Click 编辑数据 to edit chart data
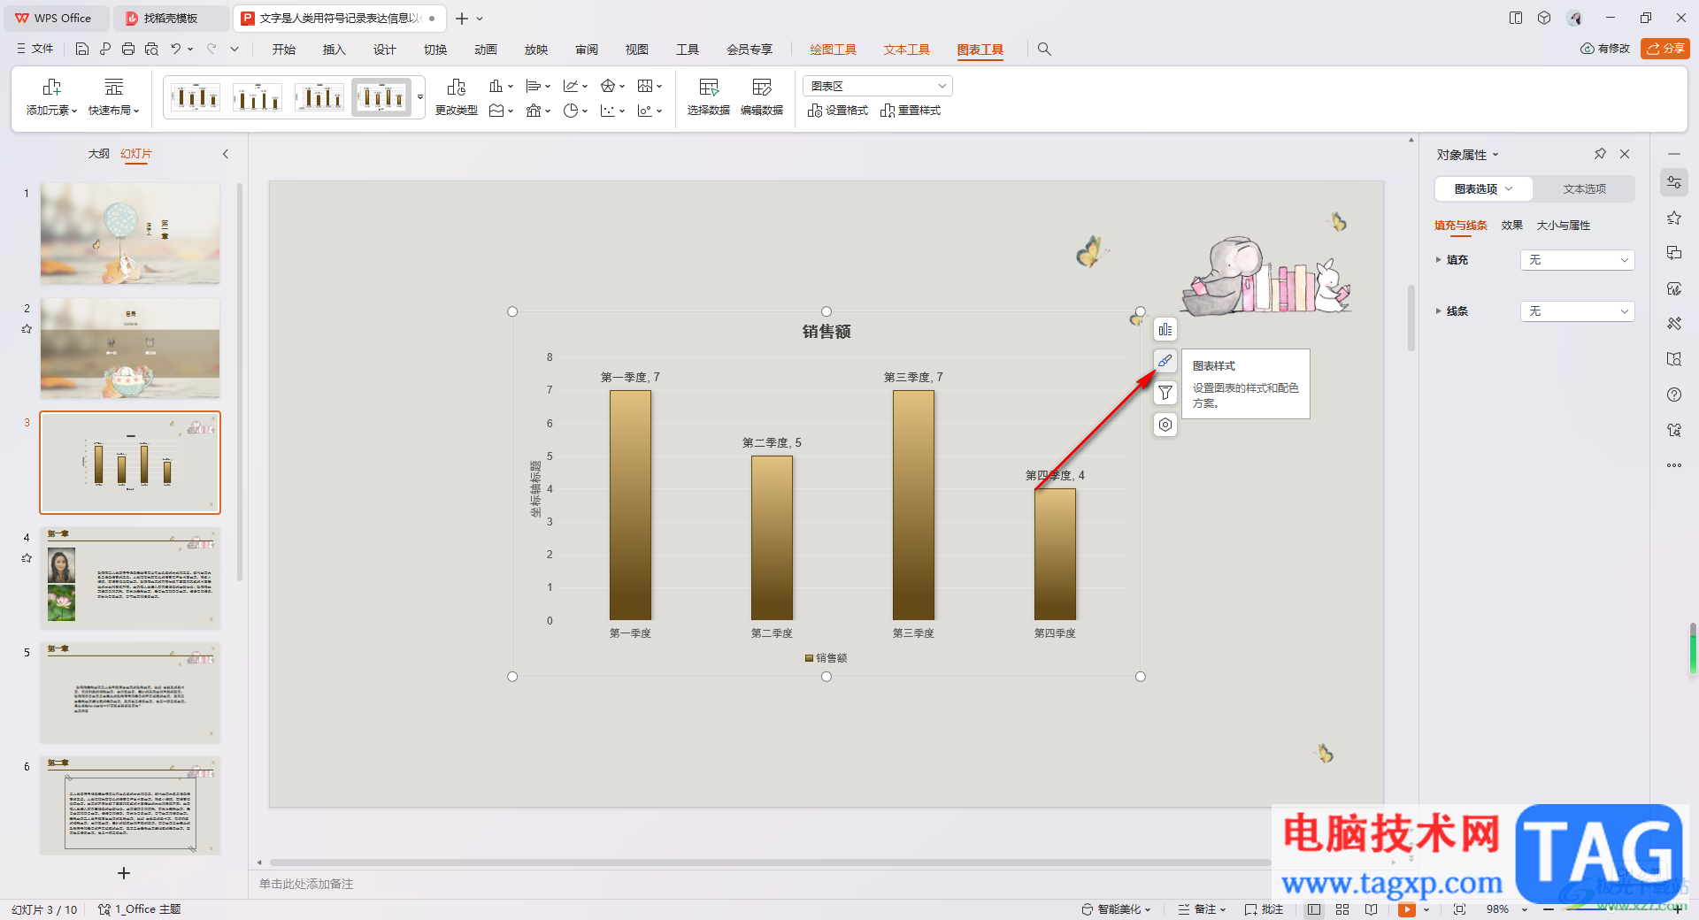 tap(762, 97)
